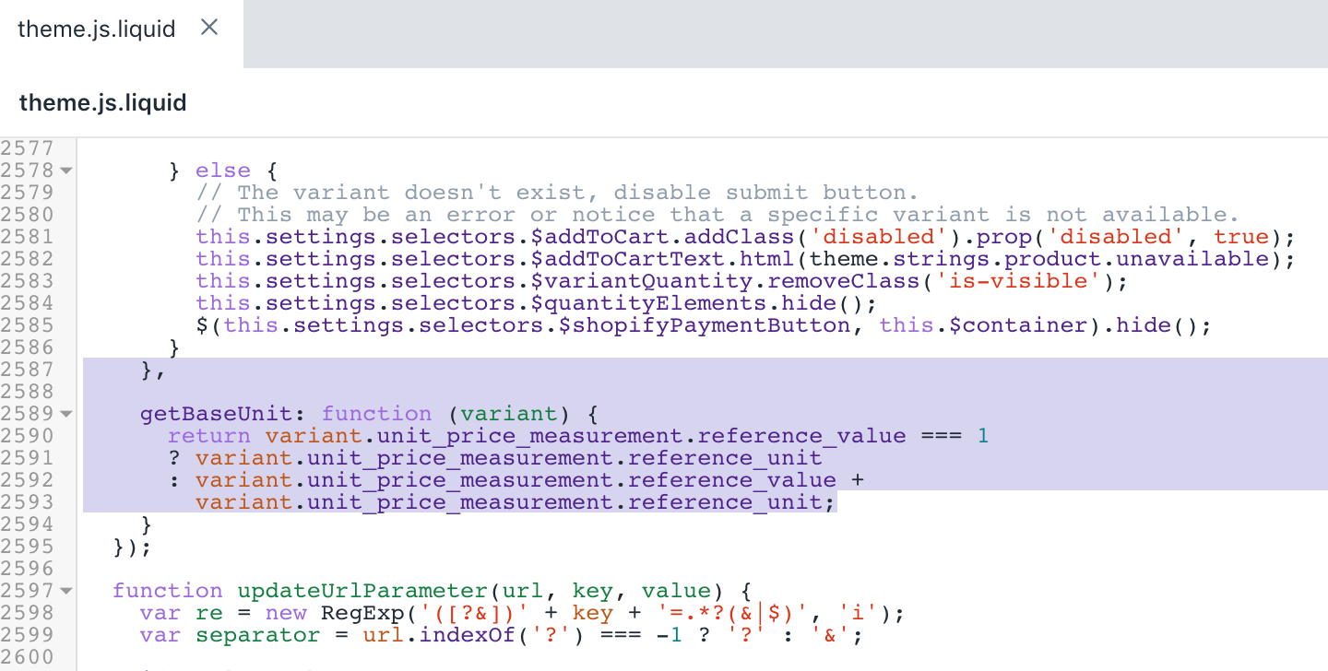Click the comment on line 2579
This screenshot has height=671, width=1328.
[553, 192]
